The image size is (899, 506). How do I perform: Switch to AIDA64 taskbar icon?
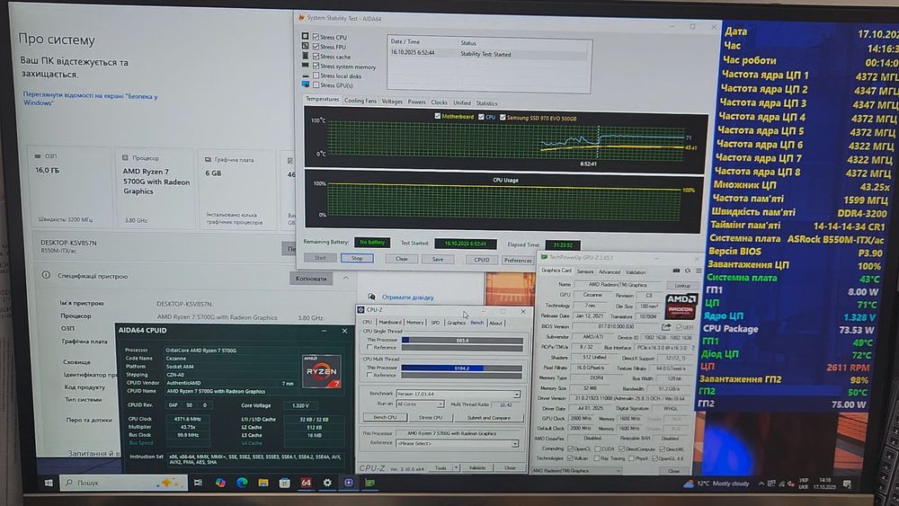point(306,483)
